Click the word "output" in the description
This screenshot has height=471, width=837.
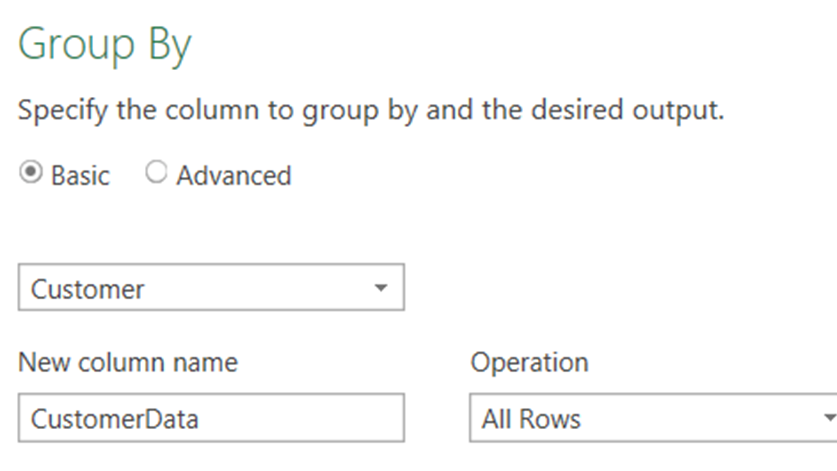pyautogui.click(x=677, y=110)
